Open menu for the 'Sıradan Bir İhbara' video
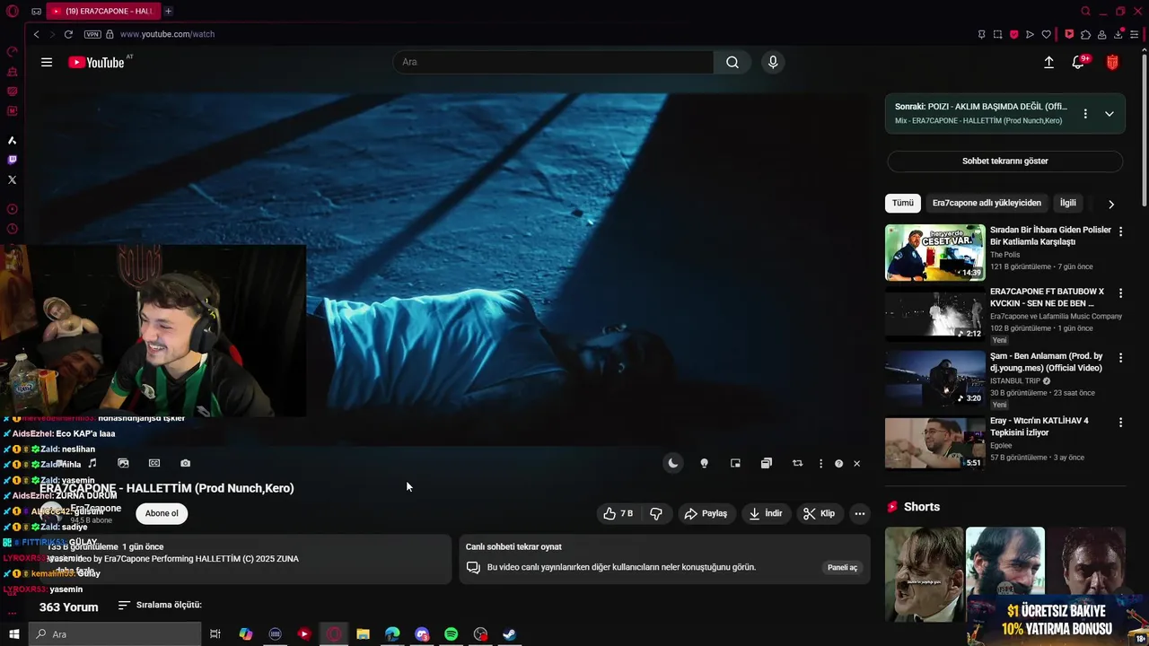This screenshot has width=1149, height=646. coord(1120,231)
